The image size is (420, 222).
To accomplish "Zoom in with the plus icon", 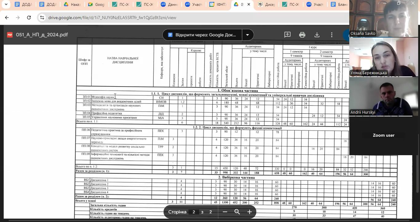I will 249,212.
